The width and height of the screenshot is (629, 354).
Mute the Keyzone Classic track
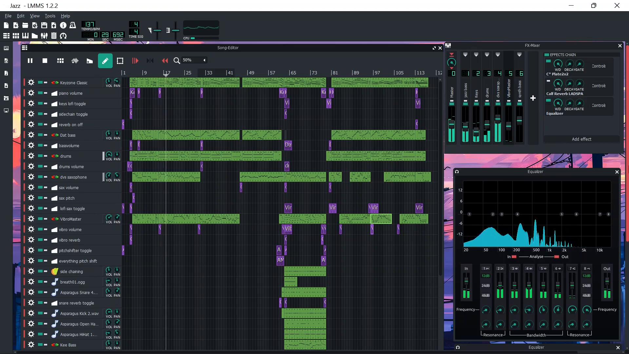tap(40, 83)
